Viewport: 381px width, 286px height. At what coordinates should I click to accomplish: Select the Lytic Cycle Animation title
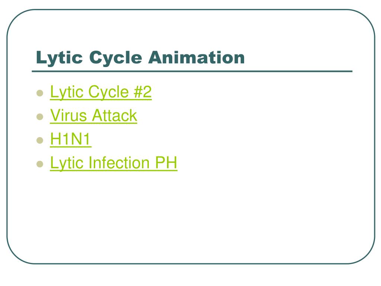pyautogui.click(x=140, y=58)
